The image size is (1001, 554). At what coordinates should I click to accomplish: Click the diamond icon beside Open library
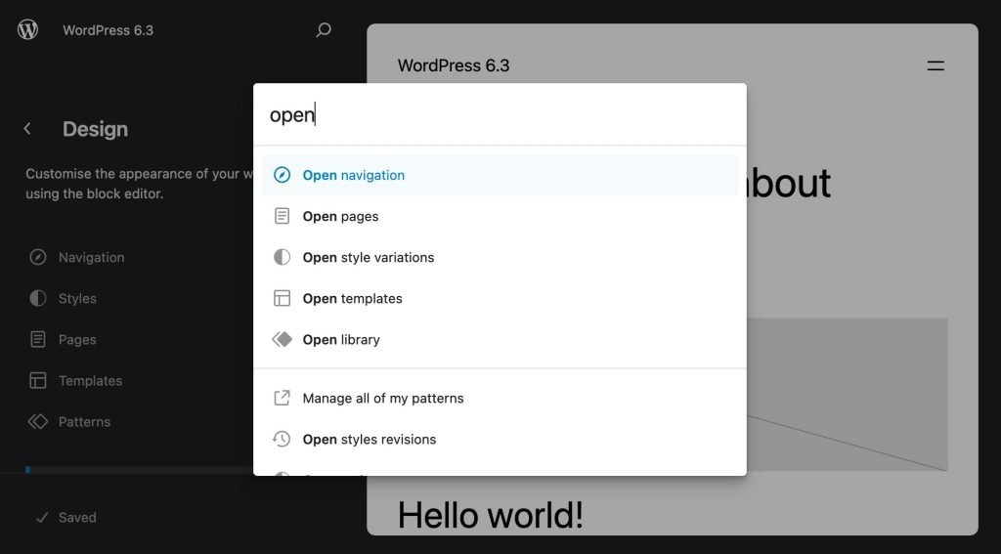click(282, 340)
